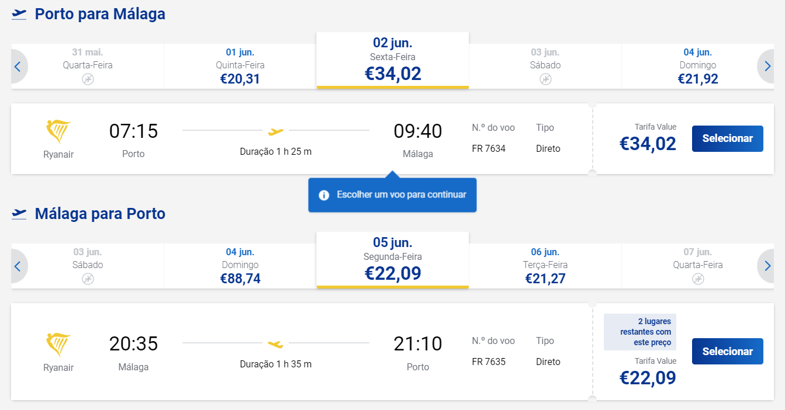This screenshot has width=785, height=410.
Task: Show earlier return dates with the left arrow
Action: [x=18, y=266]
